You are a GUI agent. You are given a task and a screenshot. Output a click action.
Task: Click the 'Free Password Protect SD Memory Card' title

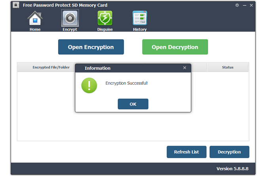coord(65,5)
